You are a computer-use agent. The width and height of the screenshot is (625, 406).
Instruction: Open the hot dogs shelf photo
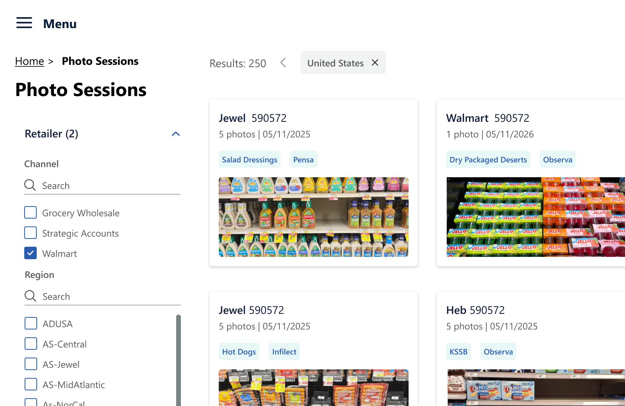click(x=314, y=388)
